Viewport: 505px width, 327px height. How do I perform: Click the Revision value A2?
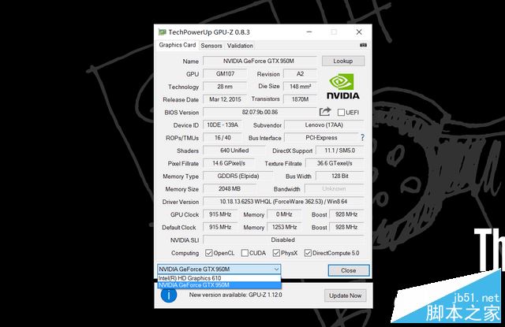click(300, 73)
